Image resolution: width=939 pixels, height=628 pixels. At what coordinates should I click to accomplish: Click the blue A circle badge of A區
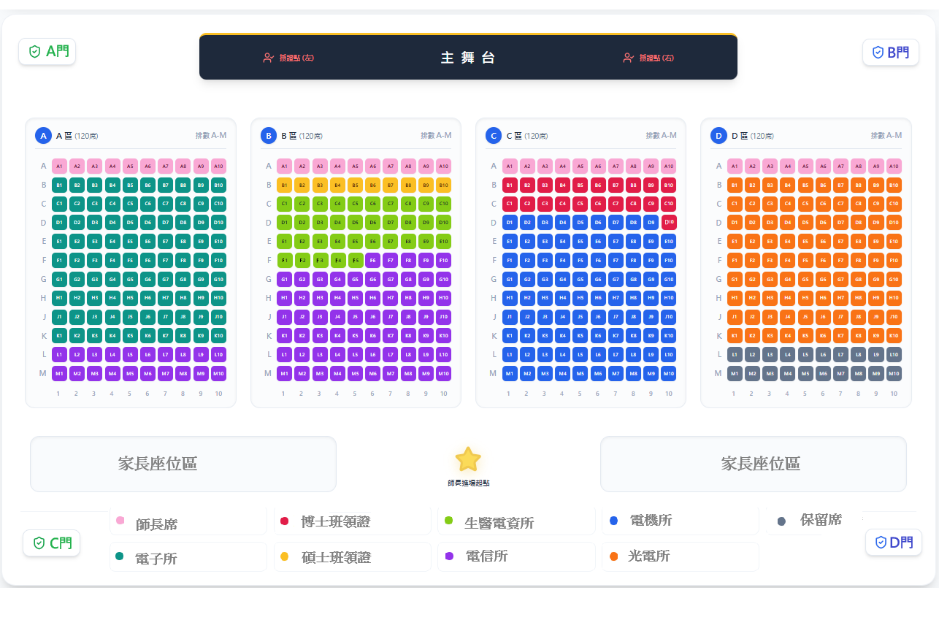pos(43,136)
